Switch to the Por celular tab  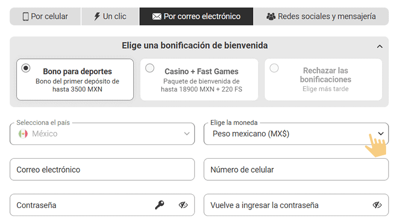[x=45, y=16]
